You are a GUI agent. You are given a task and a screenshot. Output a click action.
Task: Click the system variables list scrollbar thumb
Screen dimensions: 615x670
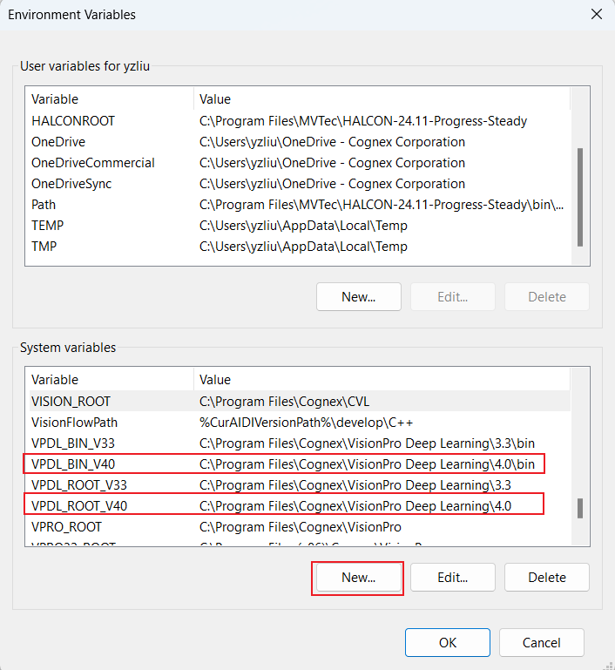(580, 508)
